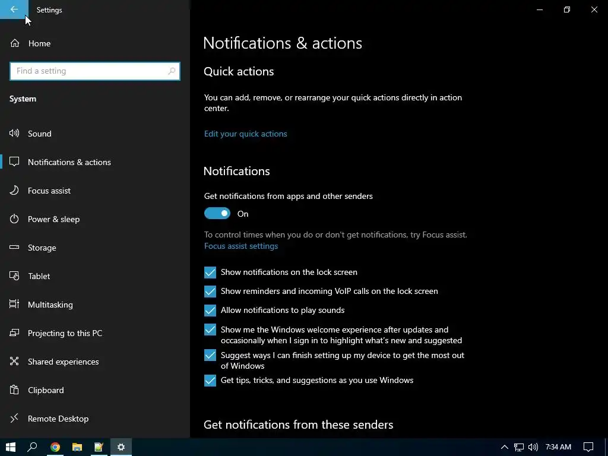Click the Home house icon

click(x=15, y=43)
